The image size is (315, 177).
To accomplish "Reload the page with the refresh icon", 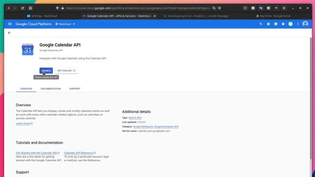I will click(x=23, y=8).
